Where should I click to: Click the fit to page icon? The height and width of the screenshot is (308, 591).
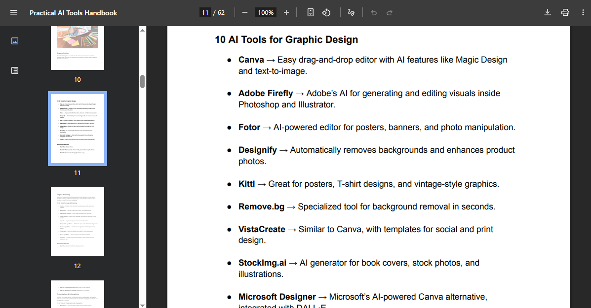click(310, 12)
